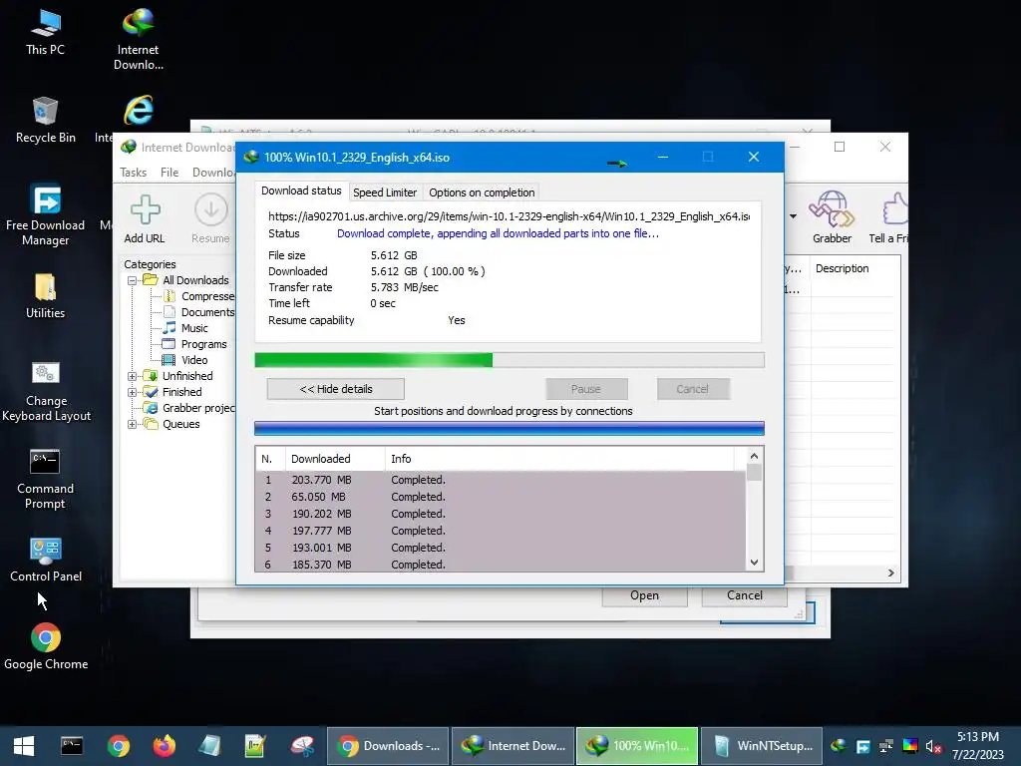Image resolution: width=1021 pixels, height=766 pixels.
Task: Switch to 100% Win10 download taskbar window
Action: (x=637, y=746)
